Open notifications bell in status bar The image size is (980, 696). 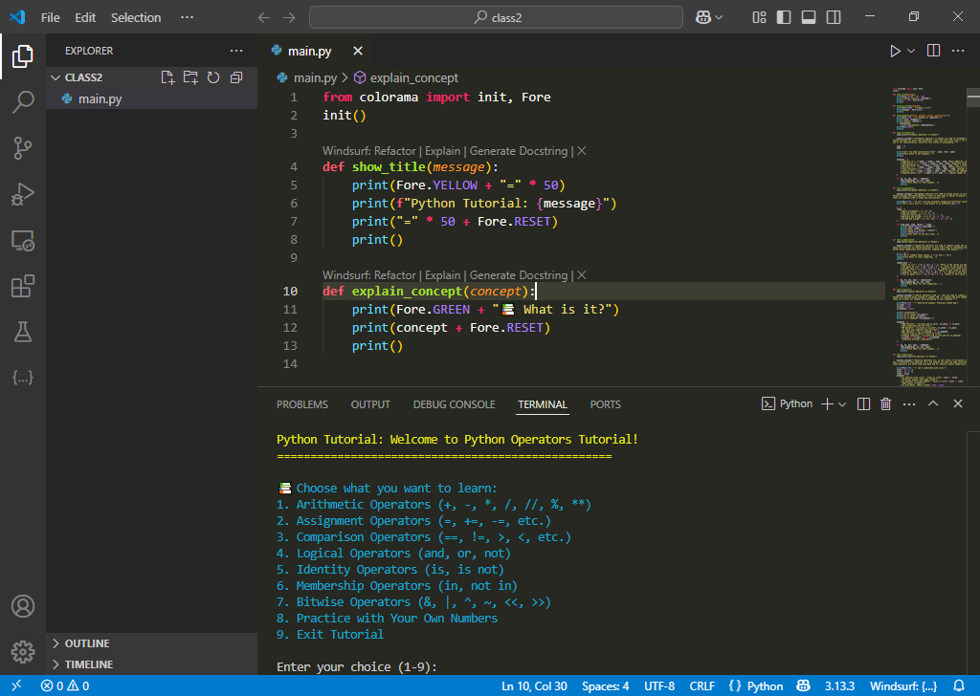pos(959,686)
